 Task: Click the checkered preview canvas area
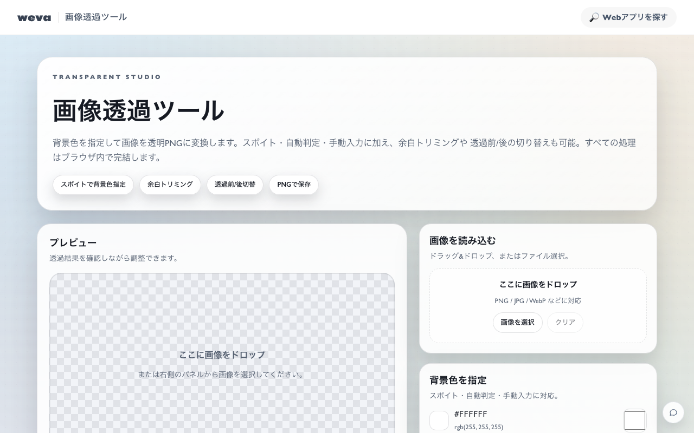(222, 353)
